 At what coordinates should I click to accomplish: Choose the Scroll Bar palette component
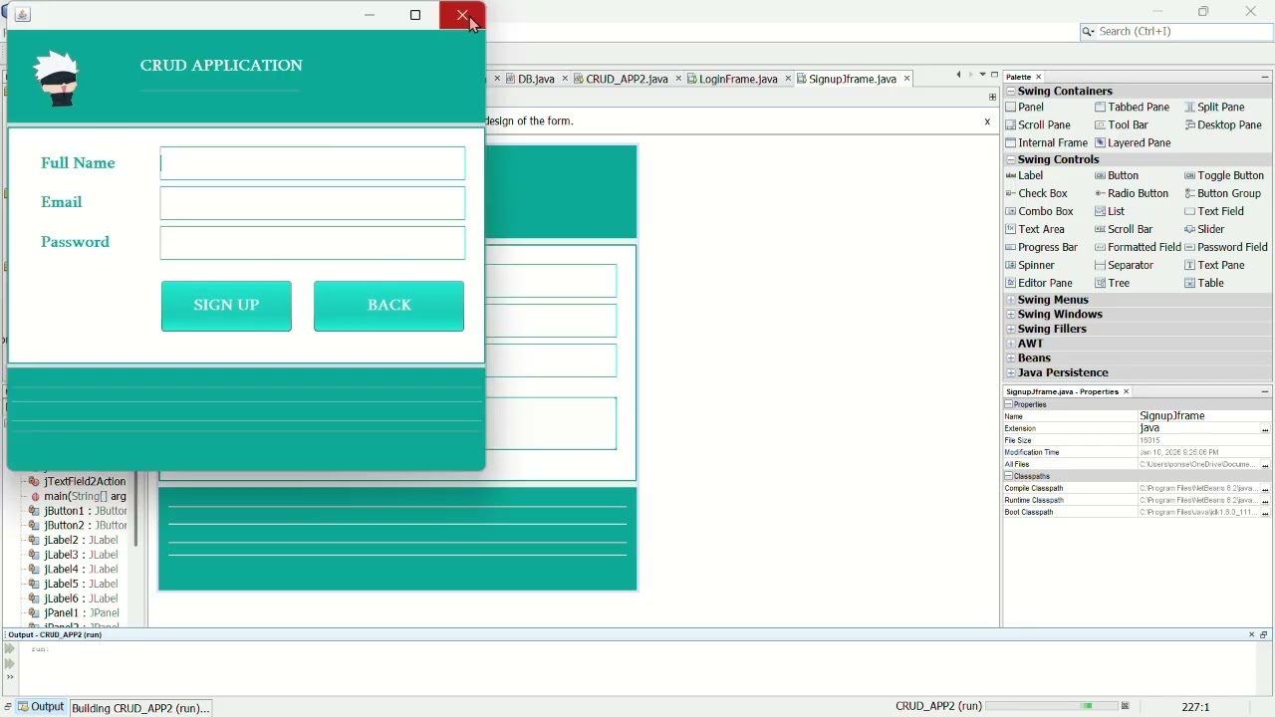point(1124,230)
